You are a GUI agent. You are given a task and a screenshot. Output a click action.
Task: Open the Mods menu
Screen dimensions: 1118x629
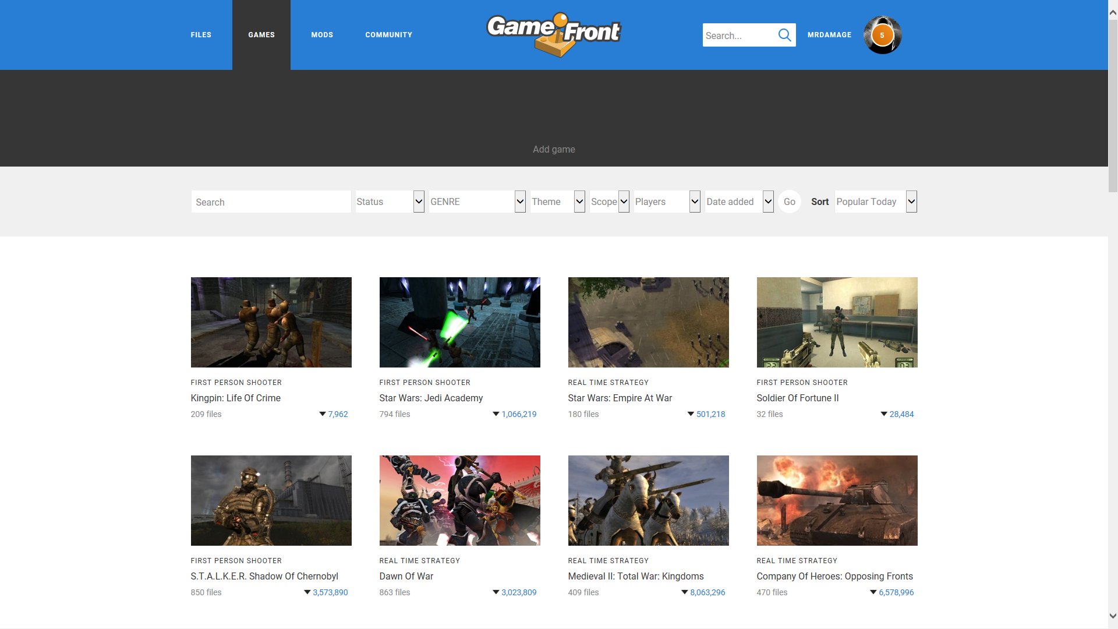click(x=322, y=35)
